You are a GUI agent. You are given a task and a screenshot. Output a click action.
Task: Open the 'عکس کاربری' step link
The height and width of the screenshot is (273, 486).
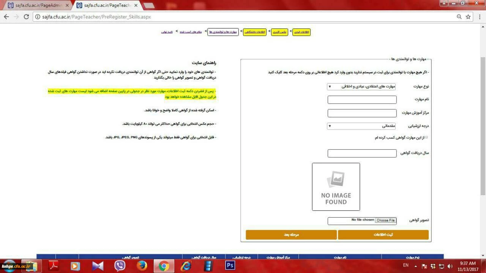pos(279,32)
